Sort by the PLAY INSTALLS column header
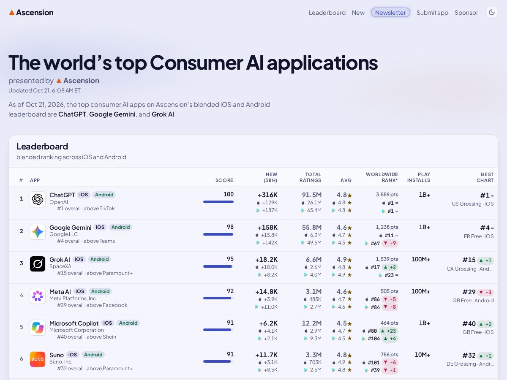This screenshot has height=380, width=507. (419, 177)
